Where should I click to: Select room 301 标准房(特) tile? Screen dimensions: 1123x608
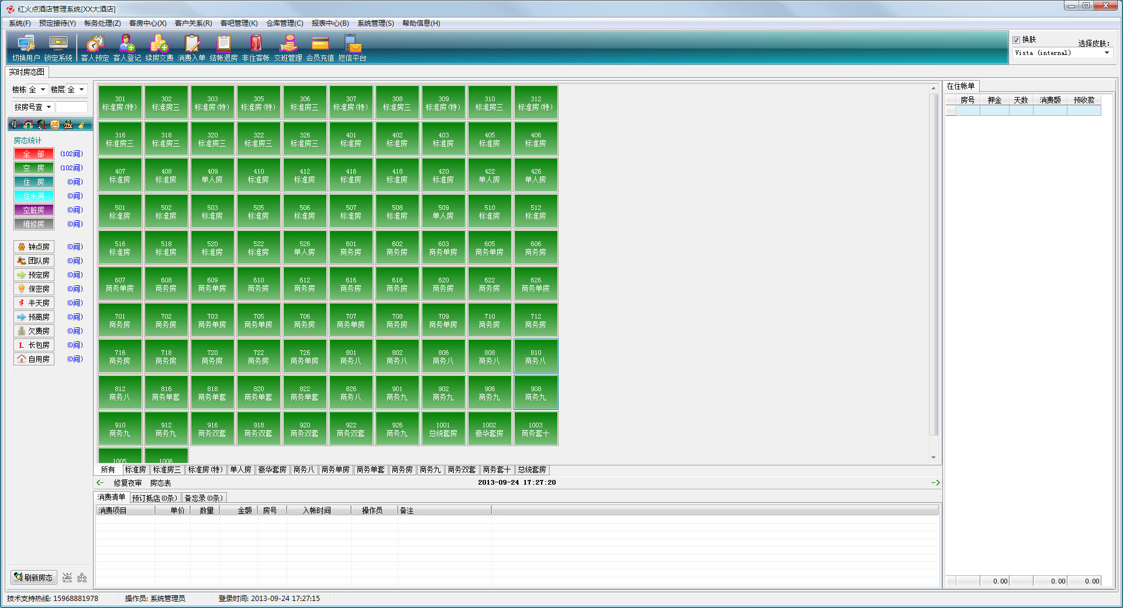pos(120,103)
